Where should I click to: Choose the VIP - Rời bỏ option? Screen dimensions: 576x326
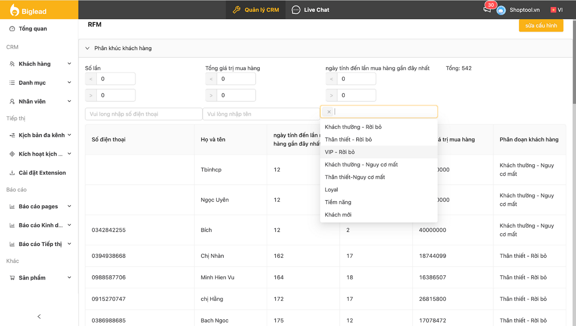pos(379,152)
